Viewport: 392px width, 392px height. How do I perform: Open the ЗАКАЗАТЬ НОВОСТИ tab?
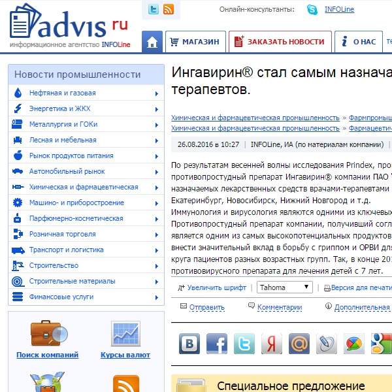(x=280, y=42)
